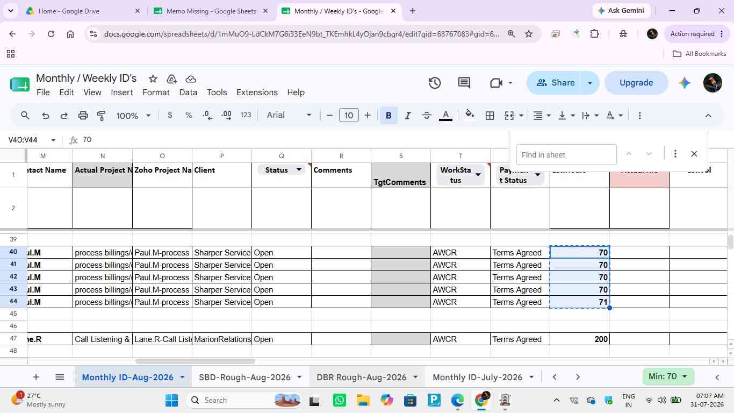This screenshot has width=734, height=413.
Task: Click the paint format icon
Action: [101, 115]
